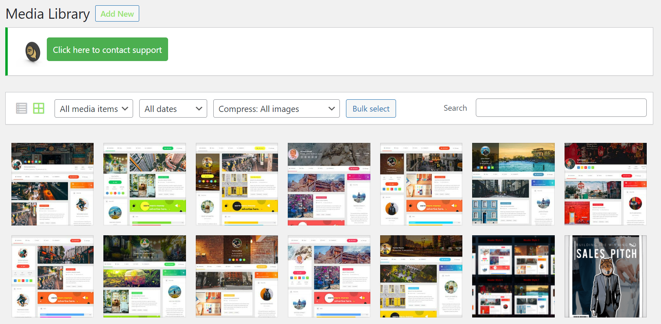This screenshot has width=661, height=324.
Task: Click the support avatar icon
Action: (33, 52)
